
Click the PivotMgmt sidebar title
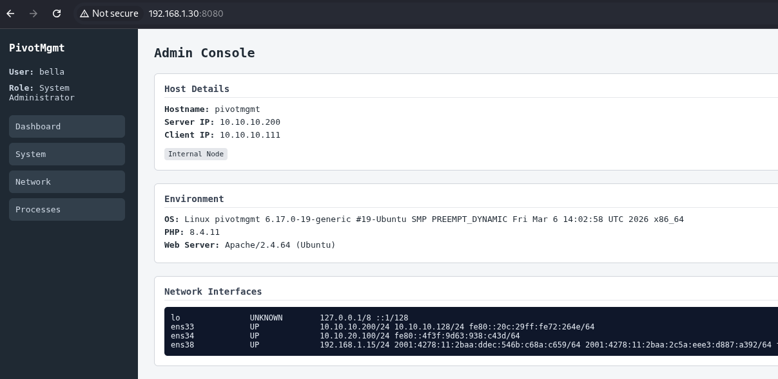37,48
